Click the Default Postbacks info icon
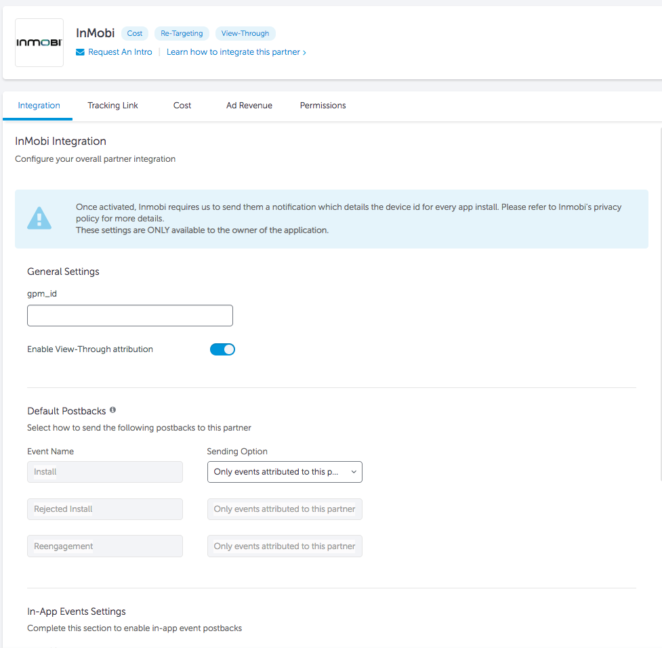The height and width of the screenshot is (648, 662). (x=112, y=410)
